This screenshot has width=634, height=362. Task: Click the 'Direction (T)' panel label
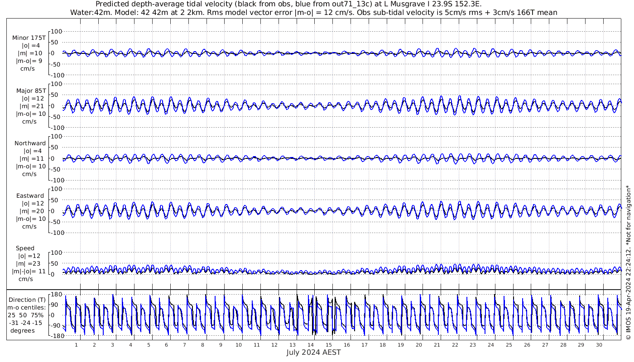pyautogui.click(x=28, y=300)
